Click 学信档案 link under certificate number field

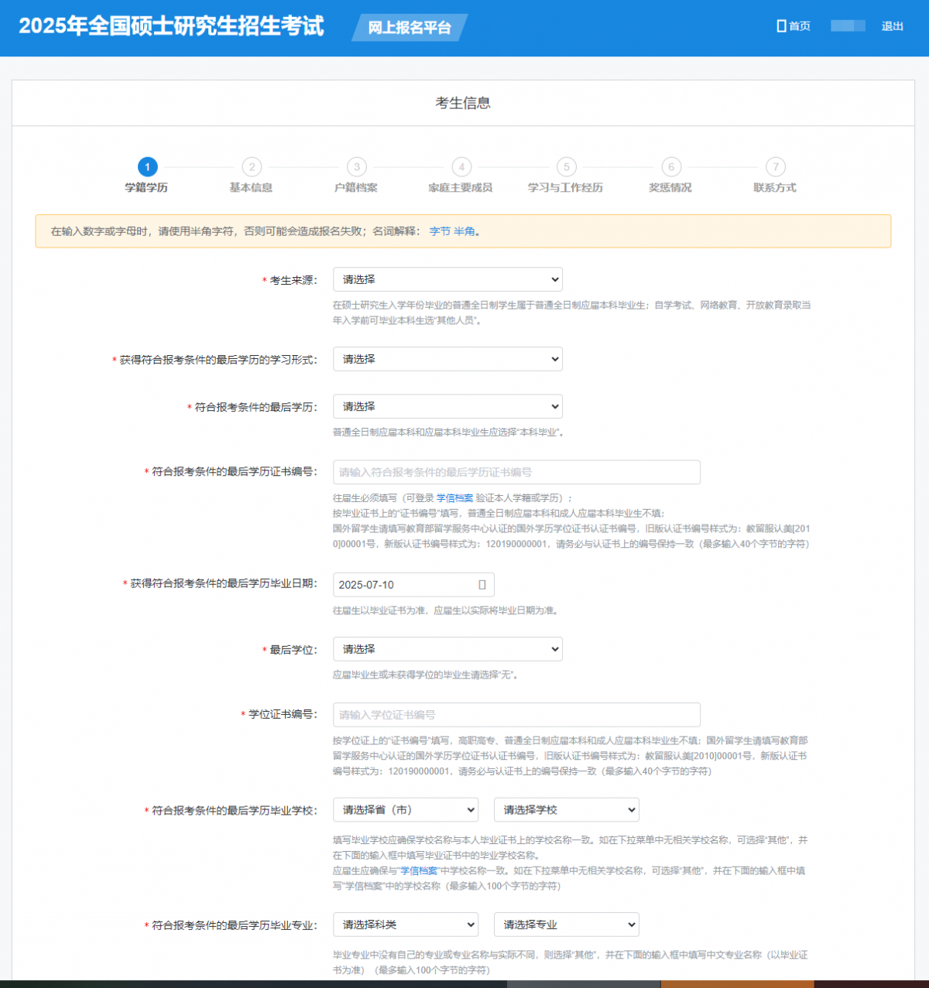point(454,498)
